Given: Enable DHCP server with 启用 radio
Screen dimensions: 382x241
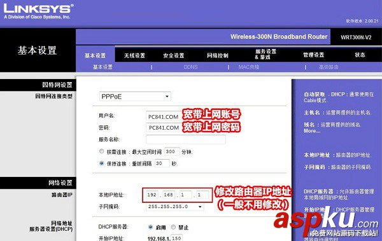Looking at the screenshot, I should (150, 227).
